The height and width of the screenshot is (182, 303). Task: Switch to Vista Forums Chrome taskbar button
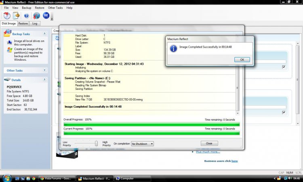tap(57, 178)
